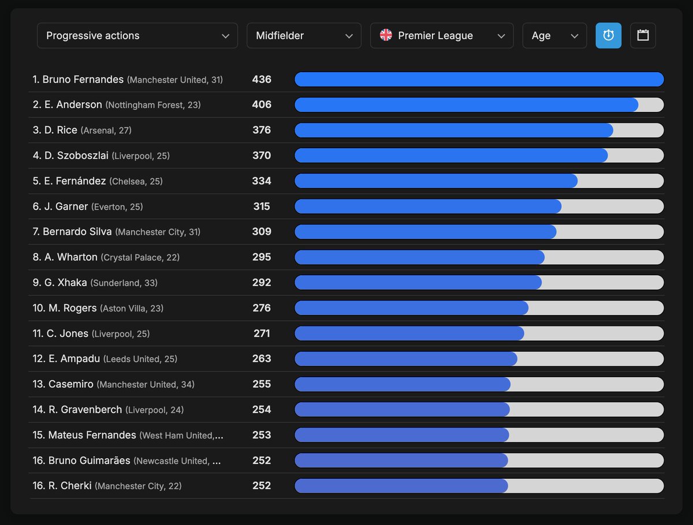Image resolution: width=693 pixels, height=525 pixels.
Task: Click the blue stopwatch icon button
Action: click(x=608, y=36)
